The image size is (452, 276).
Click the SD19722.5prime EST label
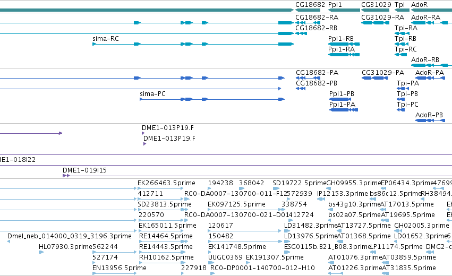tap(299, 183)
